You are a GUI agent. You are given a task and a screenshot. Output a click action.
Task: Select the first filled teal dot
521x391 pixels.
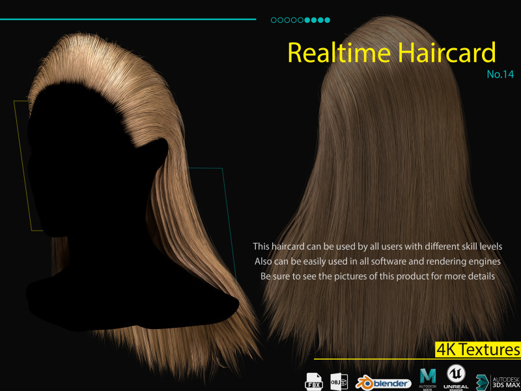coord(307,20)
